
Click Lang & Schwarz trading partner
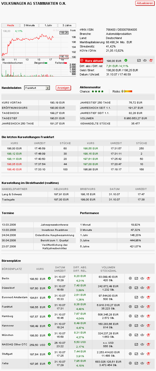pos(12,194)
